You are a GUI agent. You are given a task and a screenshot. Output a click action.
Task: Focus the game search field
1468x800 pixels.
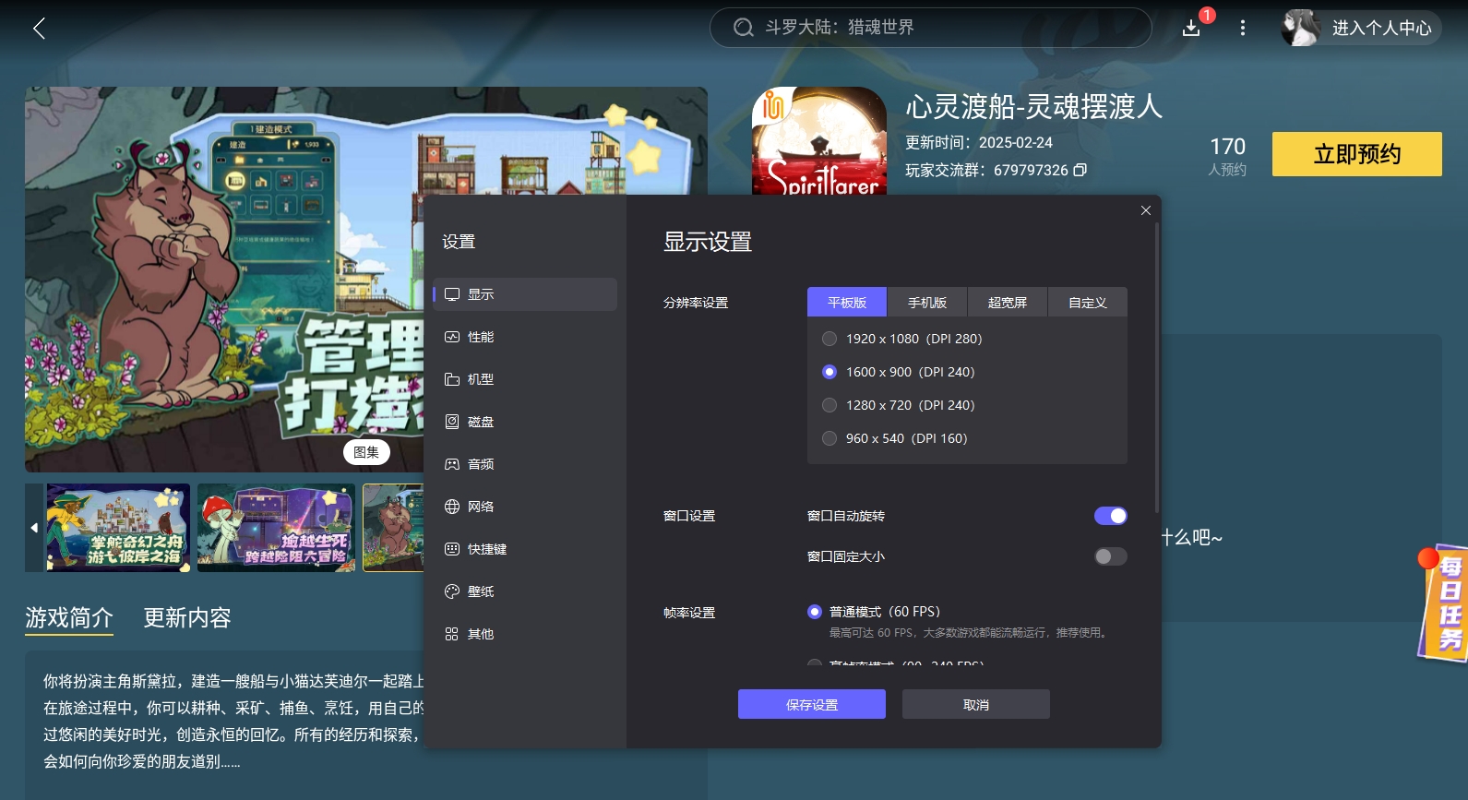[x=930, y=28]
